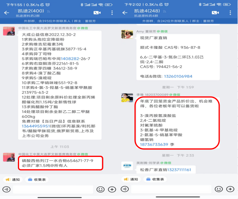Open the three-dot menu for 凯途4 chat

(230, 13)
